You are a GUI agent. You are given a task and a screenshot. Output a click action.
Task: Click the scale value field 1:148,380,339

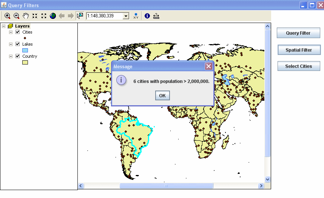click(x=105, y=16)
